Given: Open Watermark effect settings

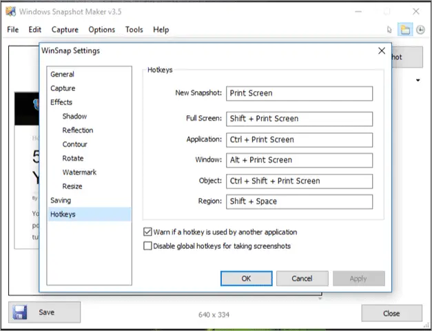Looking at the screenshot, I should 79,172.
